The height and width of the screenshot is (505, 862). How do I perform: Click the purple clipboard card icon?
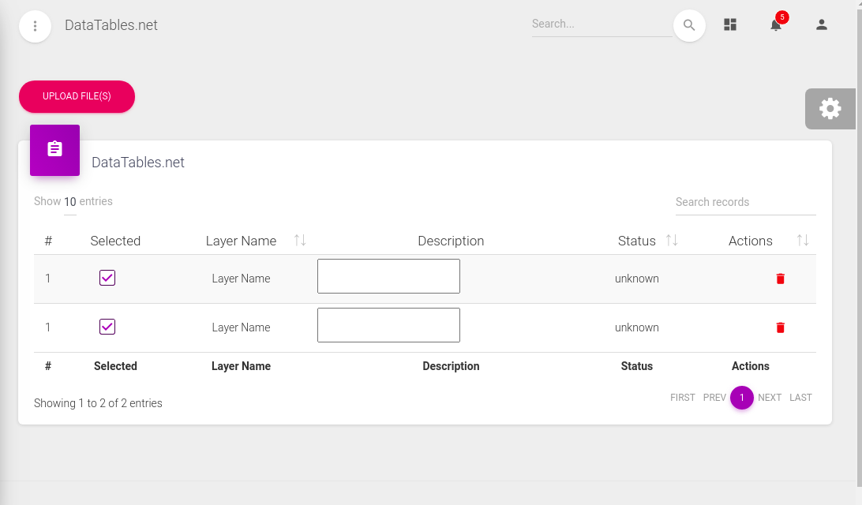(x=54, y=150)
